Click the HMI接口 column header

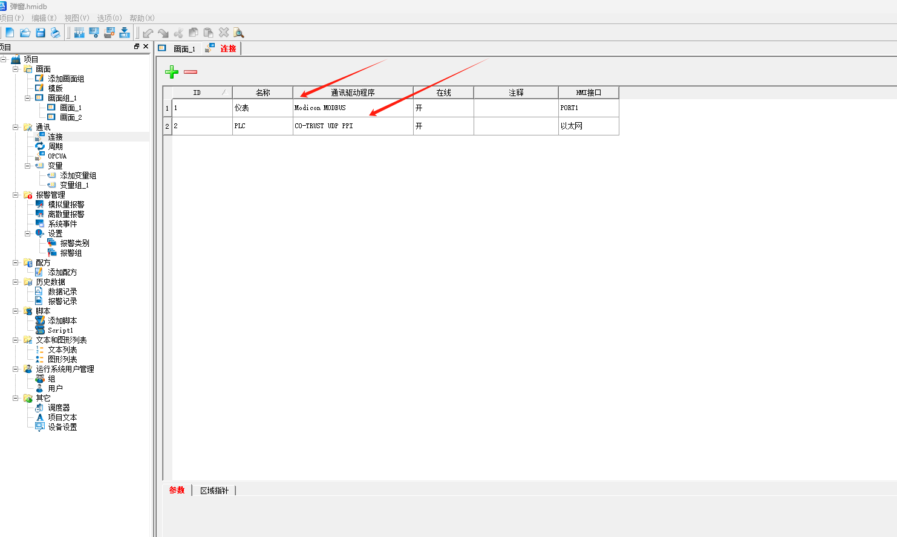(x=589, y=93)
